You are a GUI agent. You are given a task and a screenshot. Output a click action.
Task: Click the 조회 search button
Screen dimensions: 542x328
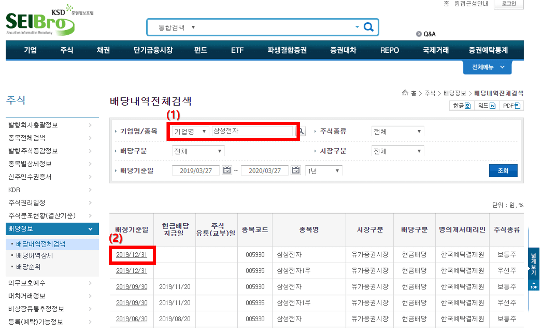[503, 171]
